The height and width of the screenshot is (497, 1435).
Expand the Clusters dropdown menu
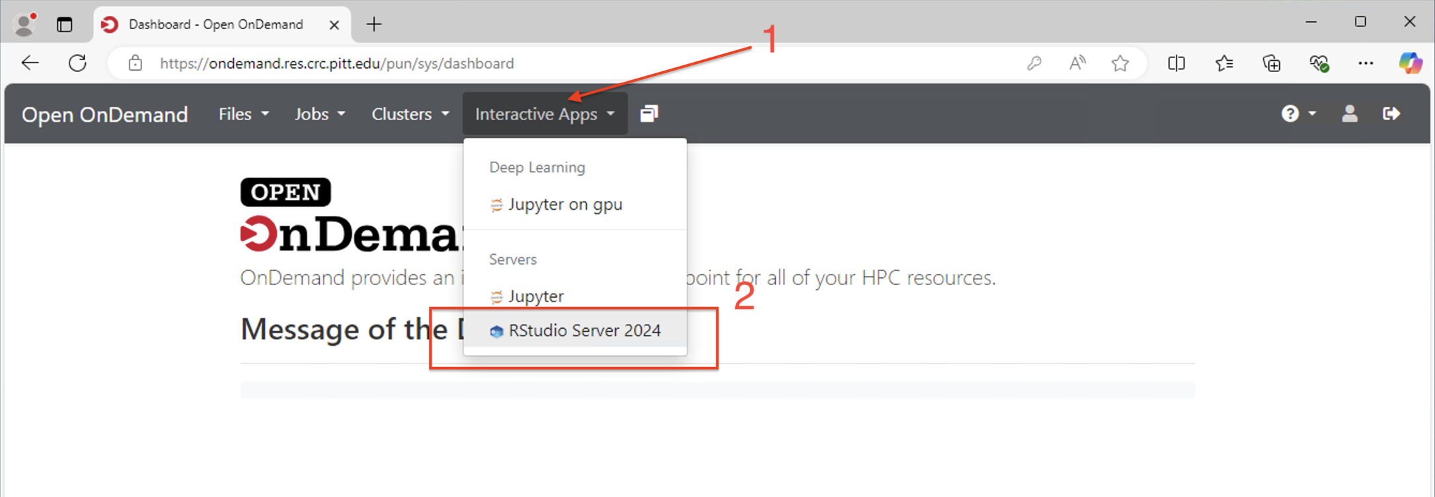[x=410, y=114]
